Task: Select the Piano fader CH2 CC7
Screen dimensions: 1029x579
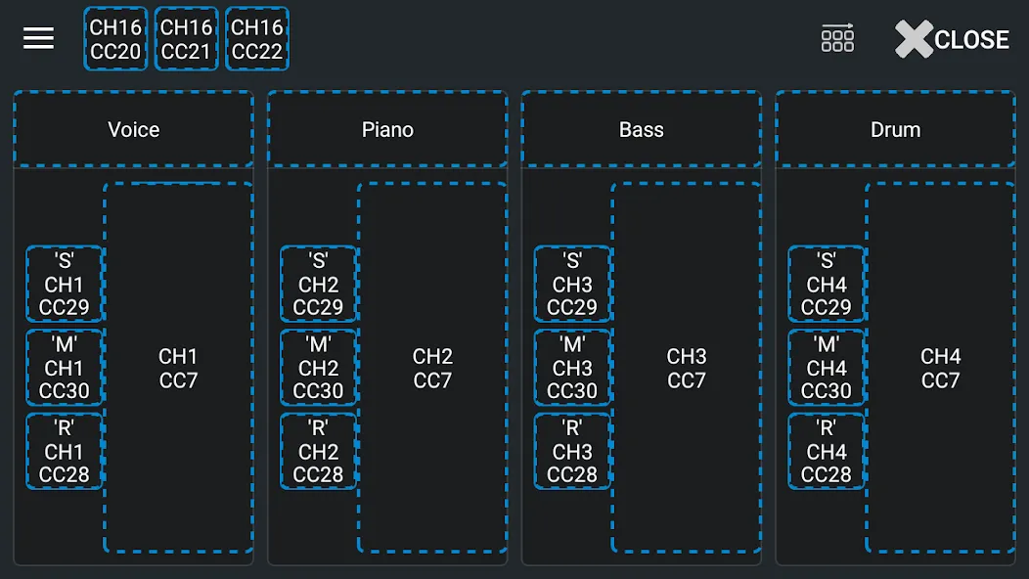Action: pos(432,368)
